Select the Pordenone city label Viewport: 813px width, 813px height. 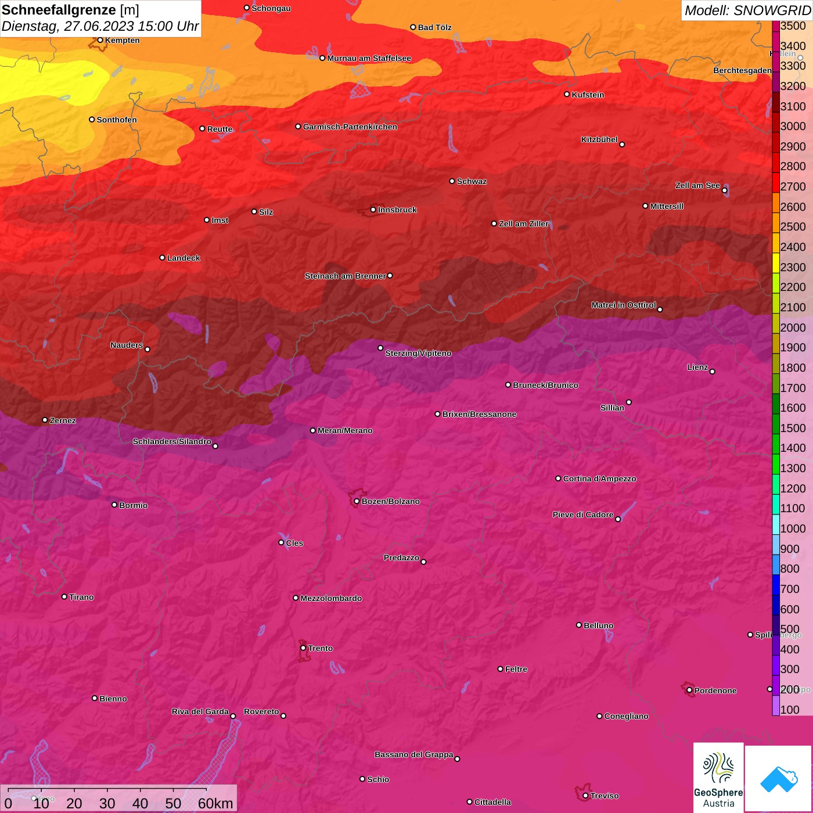pyautogui.click(x=715, y=690)
